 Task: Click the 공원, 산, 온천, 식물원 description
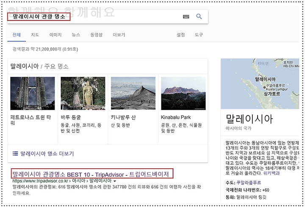[x=181, y=128]
